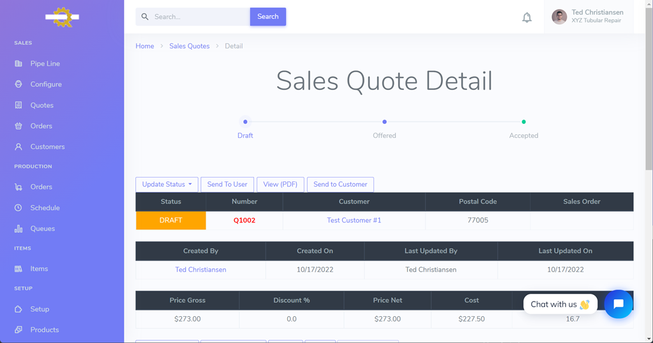653x343 pixels.
Task: Click the gear logo in sidebar
Action: click(62, 17)
